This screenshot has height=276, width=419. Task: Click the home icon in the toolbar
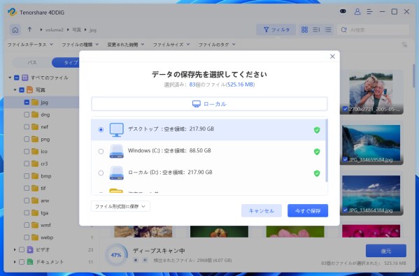pos(15,29)
